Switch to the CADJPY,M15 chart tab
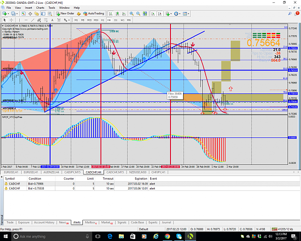 pyautogui.click(x=72, y=172)
